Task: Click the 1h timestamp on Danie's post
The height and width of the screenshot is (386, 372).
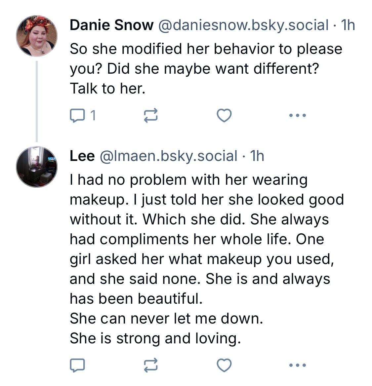Action: click(348, 25)
